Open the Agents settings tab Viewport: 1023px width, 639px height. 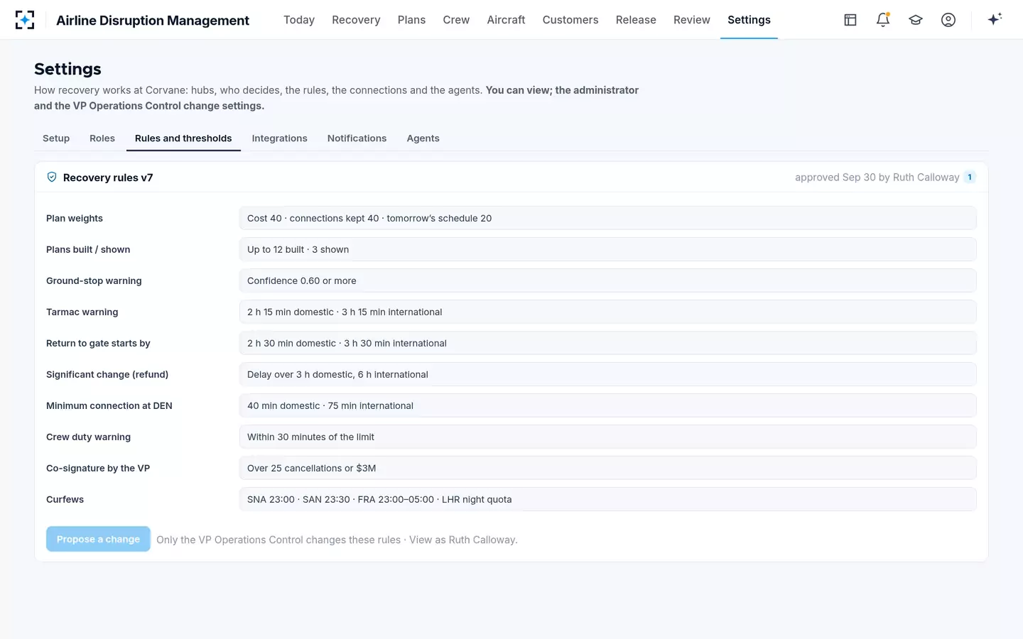click(x=423, y=138)
